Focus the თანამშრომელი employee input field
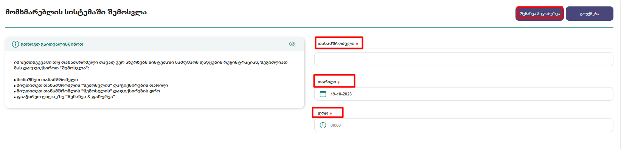This screenshot has width=621, height=149. [x=464, y=59]
